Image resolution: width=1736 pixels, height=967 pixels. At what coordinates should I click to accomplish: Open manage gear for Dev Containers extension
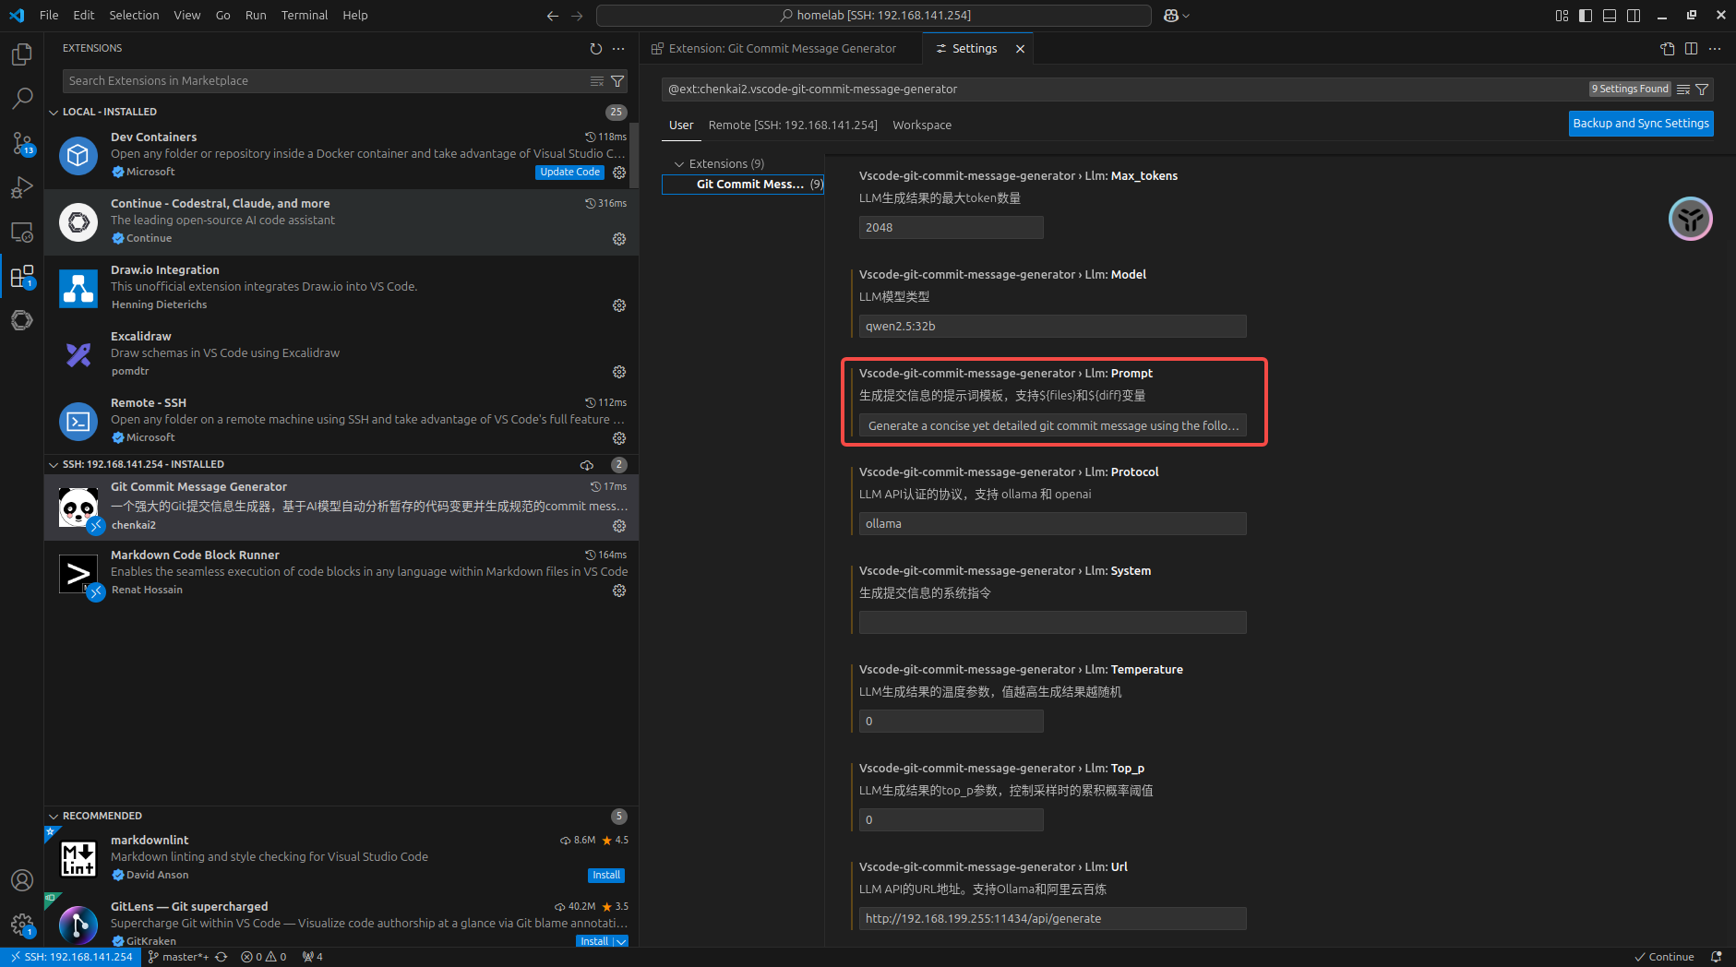click(x=619, y=173)
